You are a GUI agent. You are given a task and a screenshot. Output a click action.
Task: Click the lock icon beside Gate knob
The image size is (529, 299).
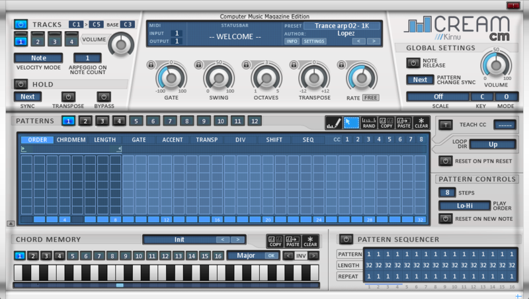pyautogui.click(x=151, y=65)
